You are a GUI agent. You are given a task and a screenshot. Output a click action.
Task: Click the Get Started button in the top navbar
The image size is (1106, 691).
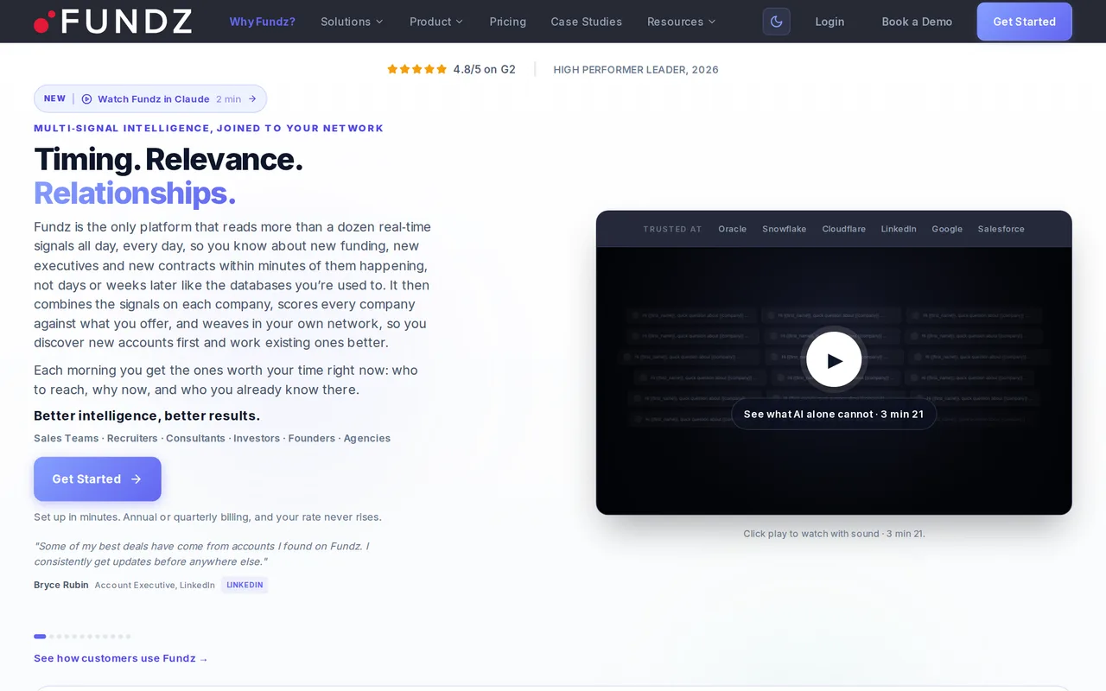point(1025,22)
